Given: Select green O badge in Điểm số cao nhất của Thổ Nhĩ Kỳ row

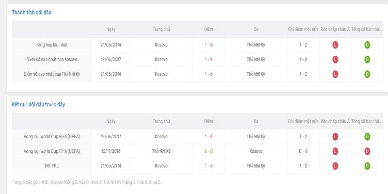Looking at the screenshot, I should point(367,74).
